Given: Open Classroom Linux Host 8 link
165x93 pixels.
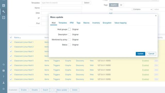Looking at the screenshot, I should tap(24, 75).
